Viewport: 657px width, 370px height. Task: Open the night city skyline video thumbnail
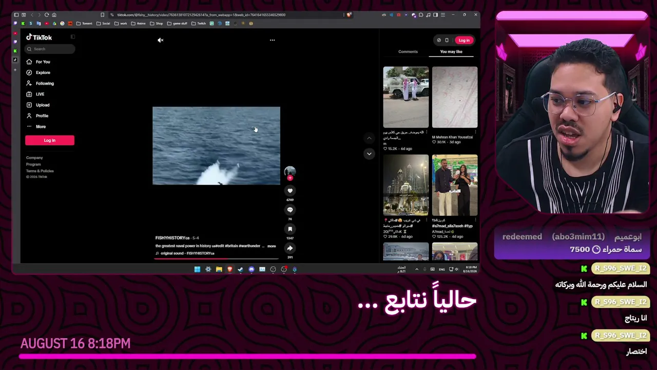pyautogui.click(x=406, y=185)
